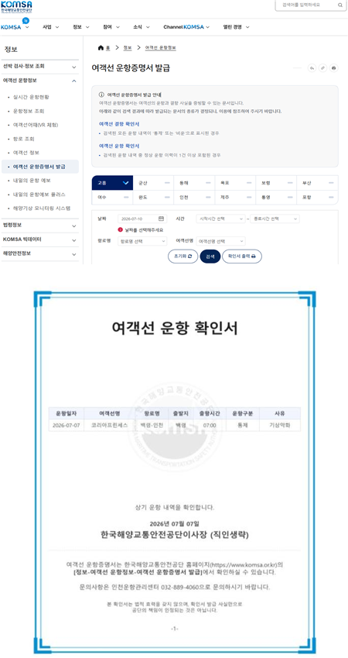Click the 초기화 reset button
The height and width of the screenshot is (658, 348).
coord(183,256)
